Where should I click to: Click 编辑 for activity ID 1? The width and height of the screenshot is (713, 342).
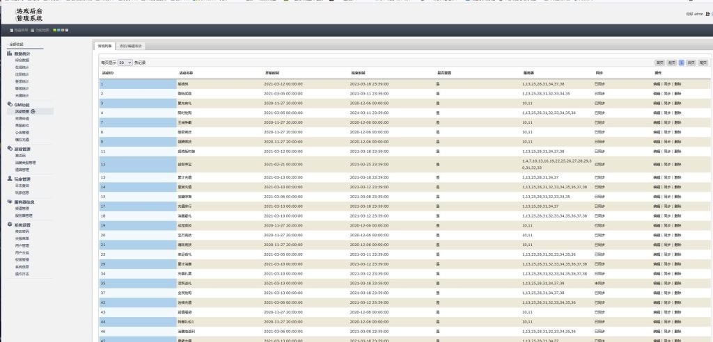[x=656, y=83]
